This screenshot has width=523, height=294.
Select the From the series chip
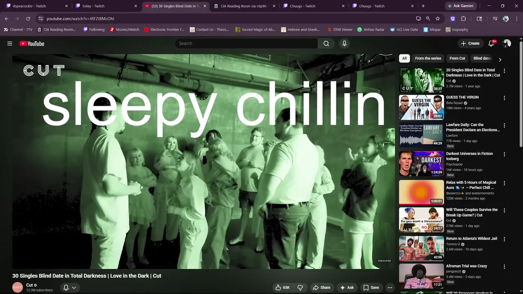428,58
